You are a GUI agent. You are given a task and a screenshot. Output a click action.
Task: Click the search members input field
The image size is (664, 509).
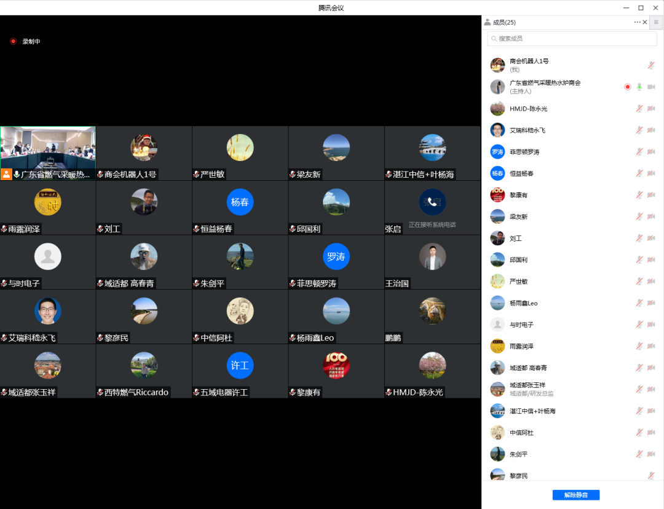[x=572, y=39]
